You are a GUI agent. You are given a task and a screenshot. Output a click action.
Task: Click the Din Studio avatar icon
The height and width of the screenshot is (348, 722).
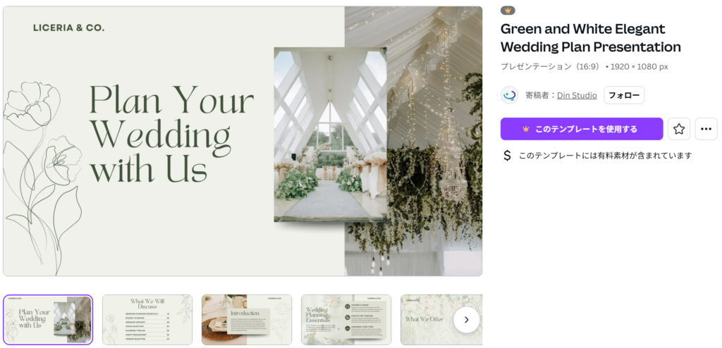point(509,95)
